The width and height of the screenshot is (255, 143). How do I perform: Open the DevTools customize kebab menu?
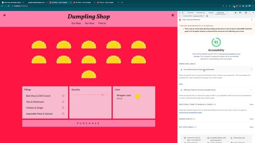pos(249,12)
